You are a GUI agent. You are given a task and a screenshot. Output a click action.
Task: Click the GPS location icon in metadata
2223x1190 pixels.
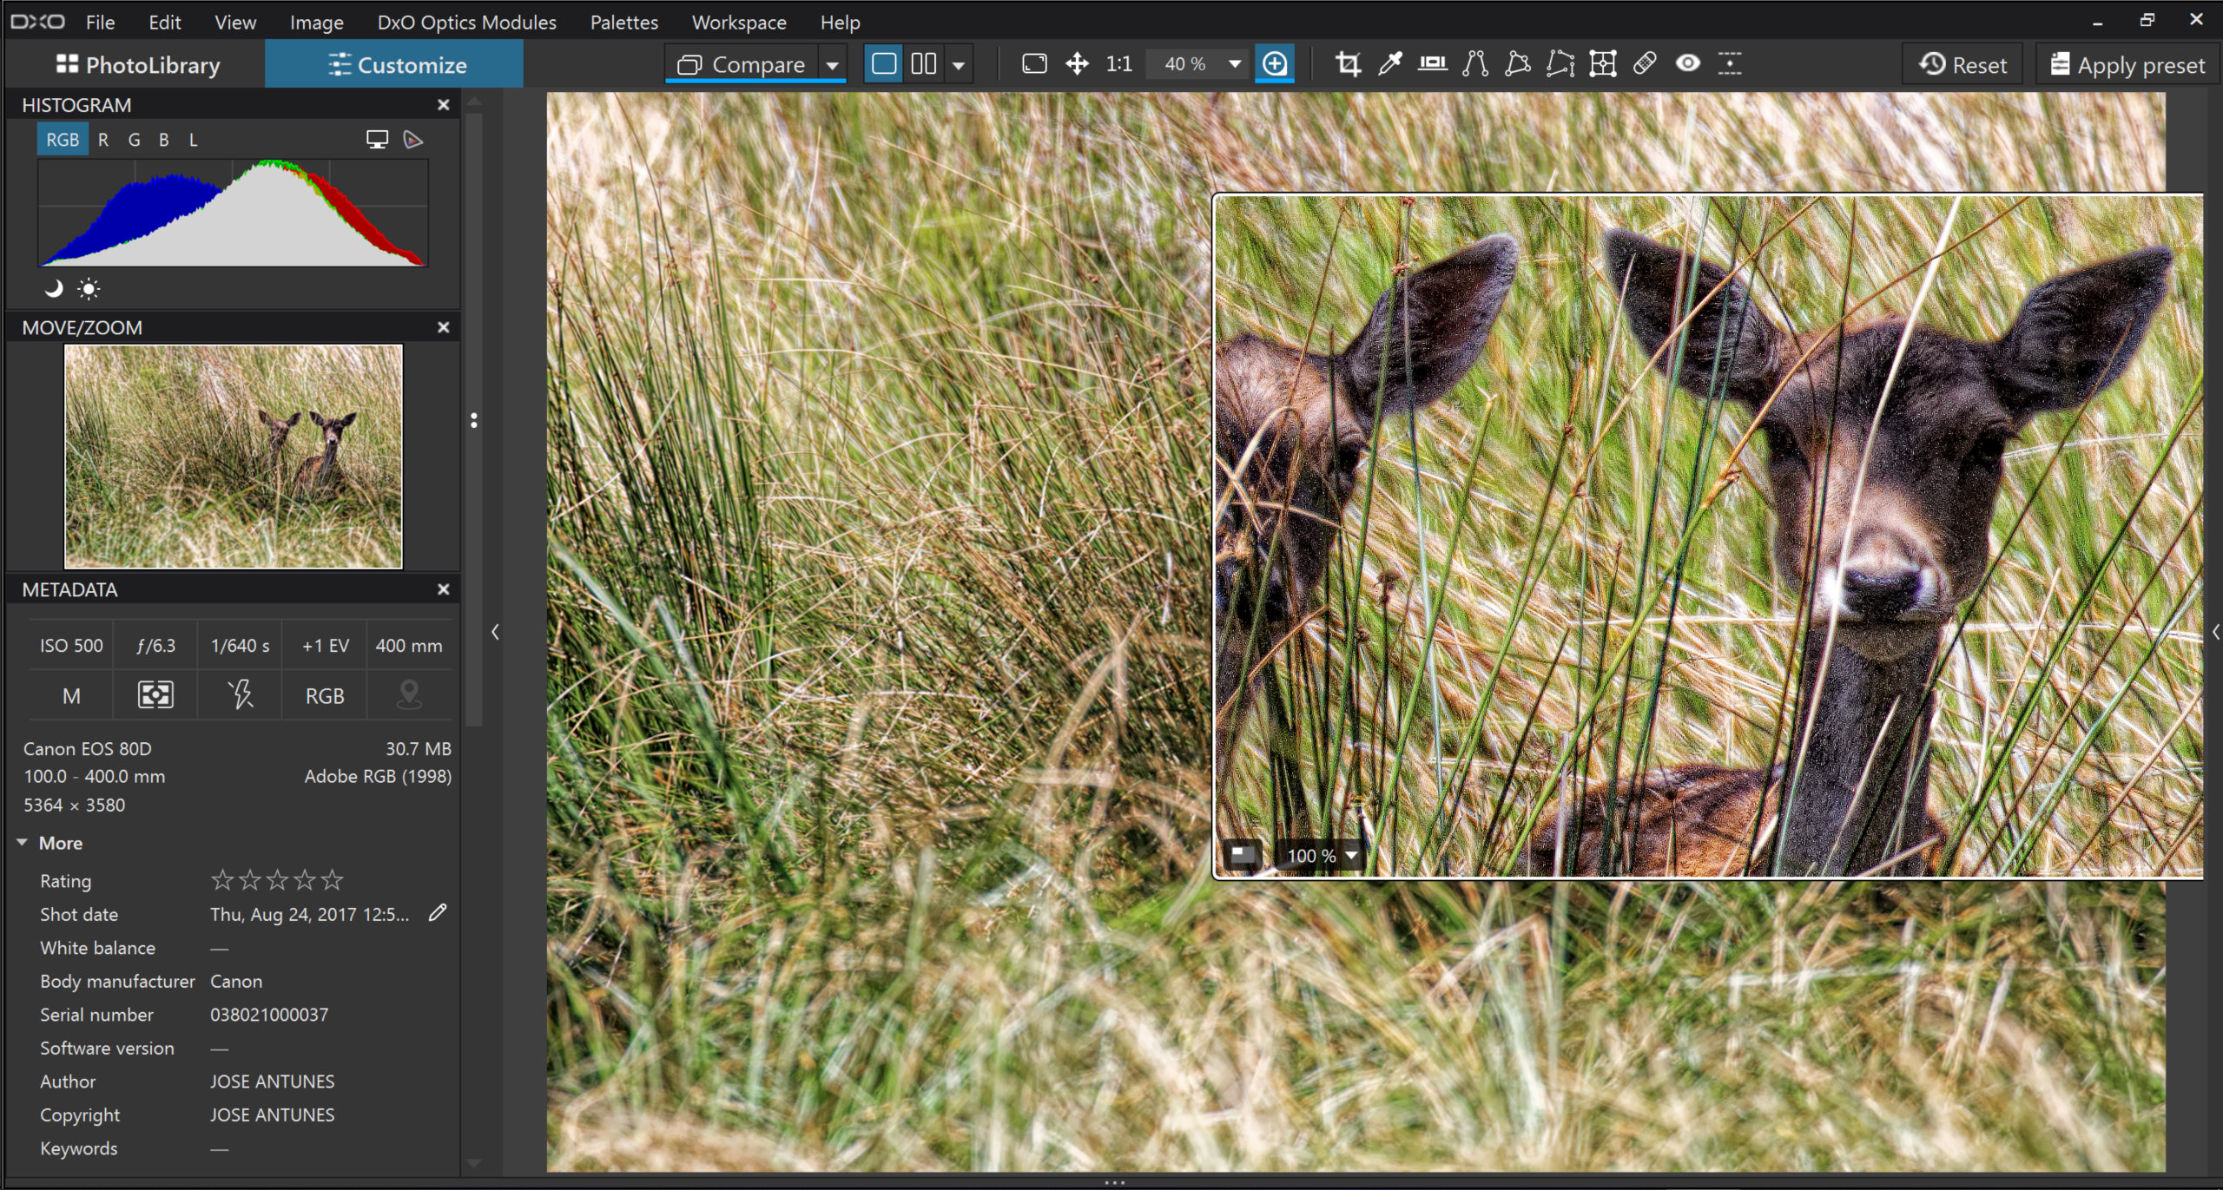click(409, 694)
